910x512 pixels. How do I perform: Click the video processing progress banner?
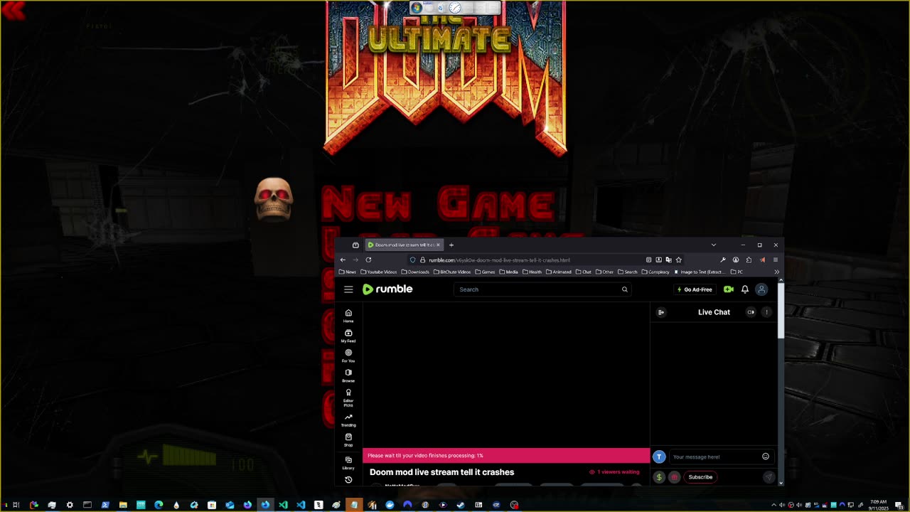pos(506,456)
